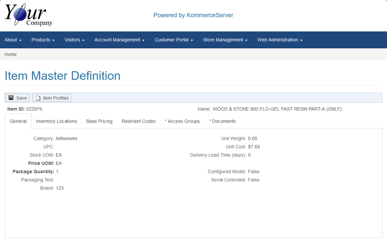The image size is (387, 246).
Task: Go to the Restraint Codes tab
Action: click(139, 121)
